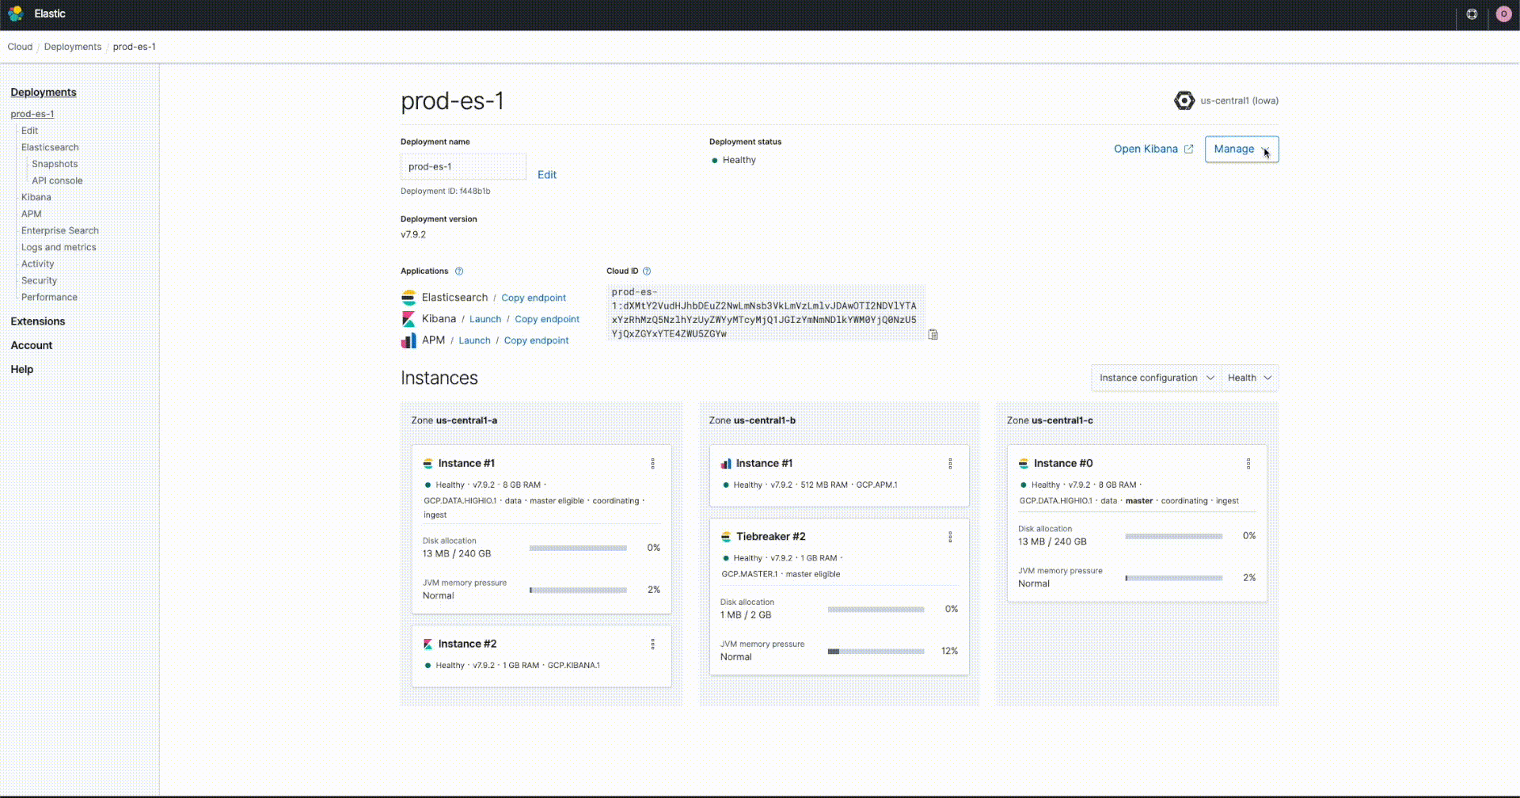1520x798 pixels.
Task: Go to Elasticsearch in the sidebar
Action: [x=50, y=147]
